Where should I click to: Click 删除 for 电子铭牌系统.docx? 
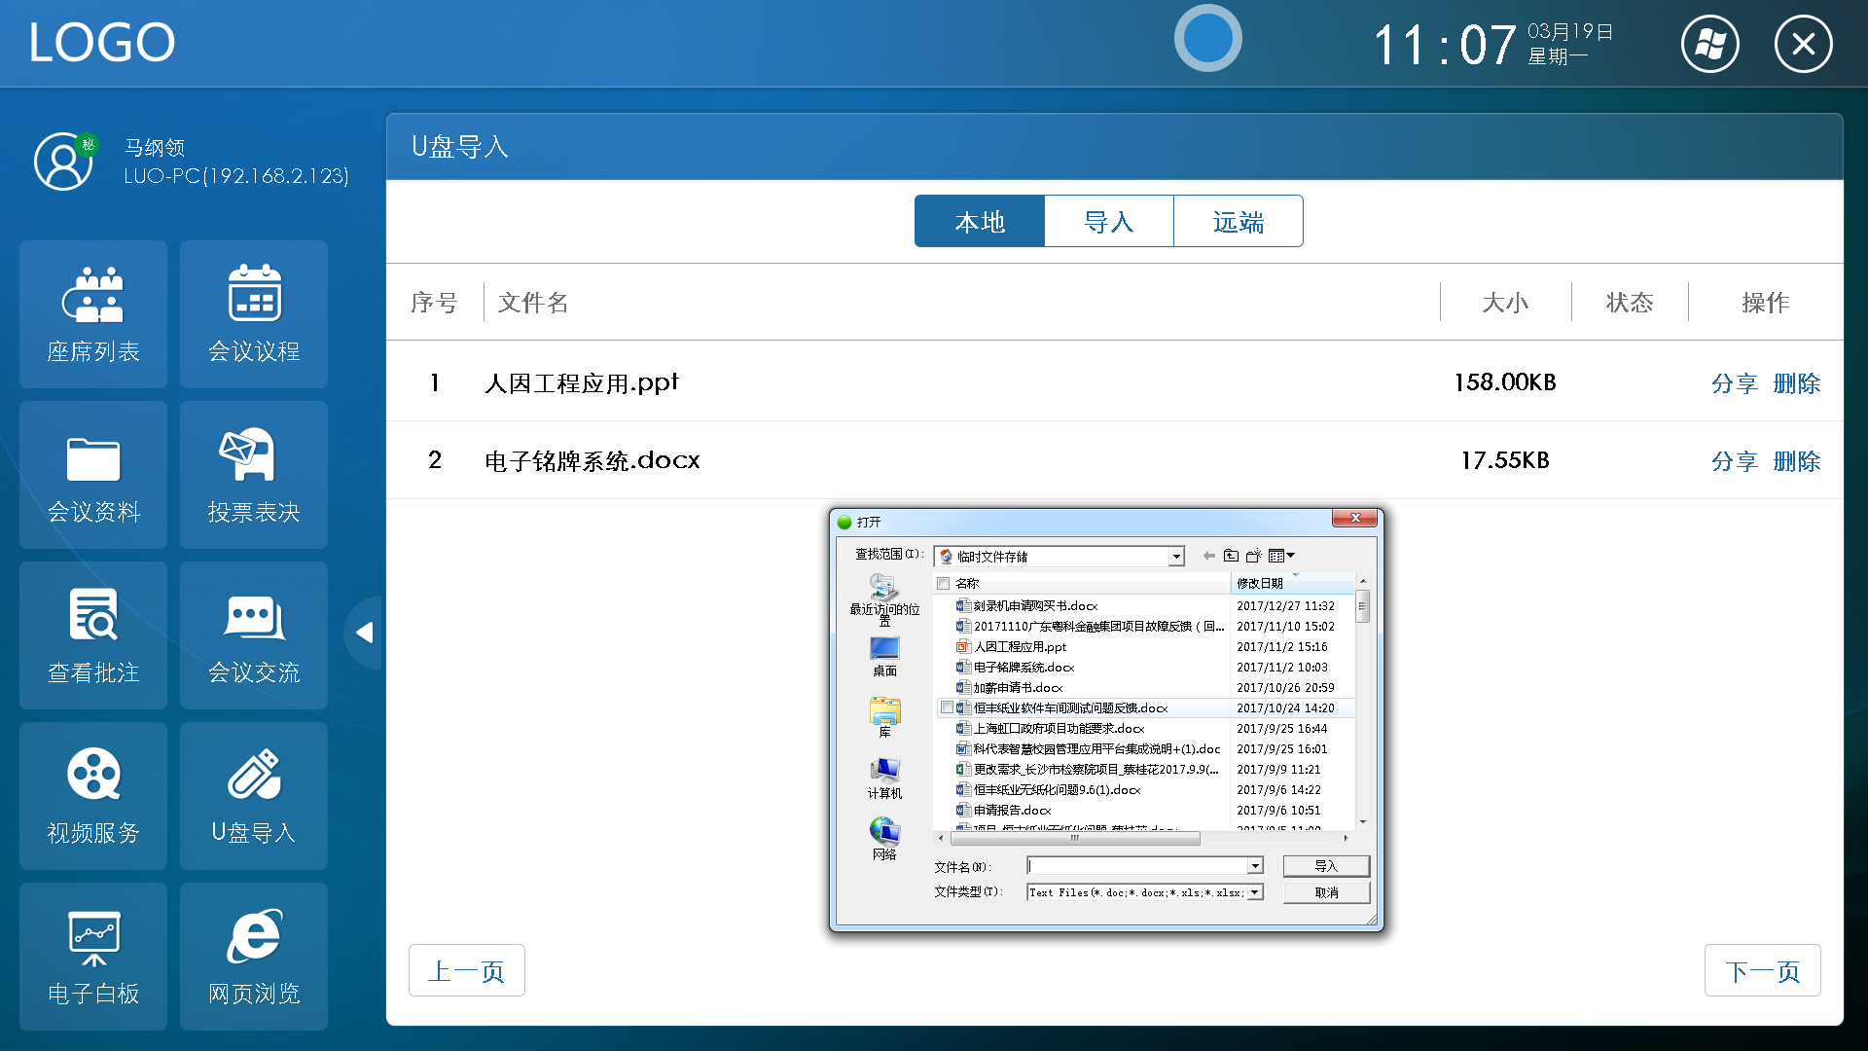1797,460
